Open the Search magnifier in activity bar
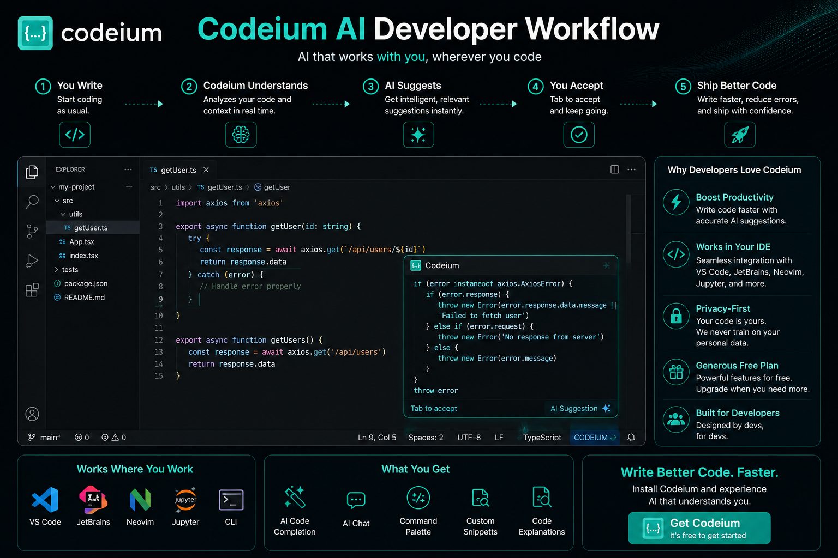This screenshot has width=838, height=558. pyautogui.click(x=32, y=202)
